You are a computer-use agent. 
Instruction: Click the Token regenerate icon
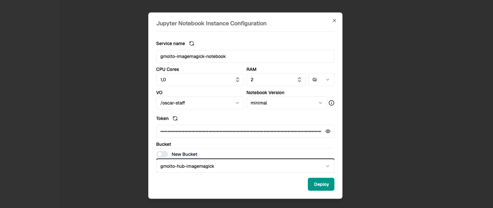(175, 119)
